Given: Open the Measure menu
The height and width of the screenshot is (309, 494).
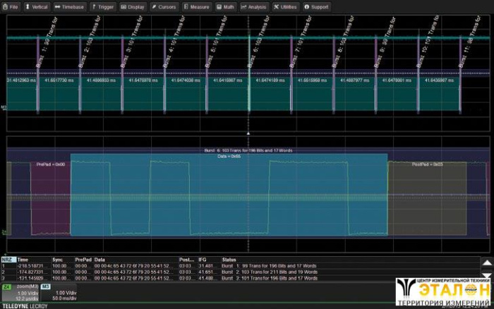Looking at the screenshot, I should [197, 6].
